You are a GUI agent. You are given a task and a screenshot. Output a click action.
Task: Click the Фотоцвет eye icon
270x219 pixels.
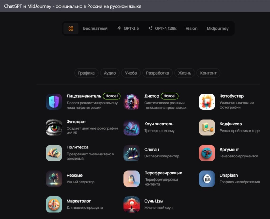[54, 128]
